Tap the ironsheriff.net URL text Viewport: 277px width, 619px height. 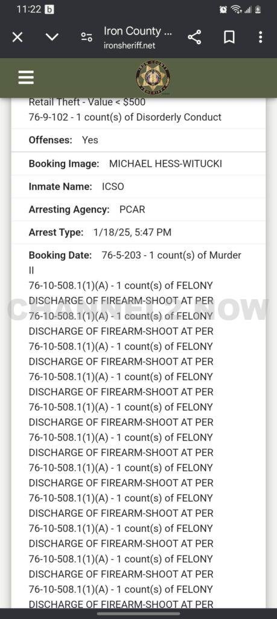[x=129, y=45]
